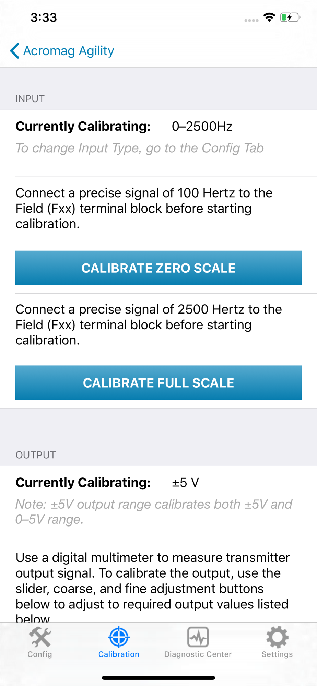Start the Calibrate Full Scale action
Screen dimensions: 317x686
[x=158, y=383]
